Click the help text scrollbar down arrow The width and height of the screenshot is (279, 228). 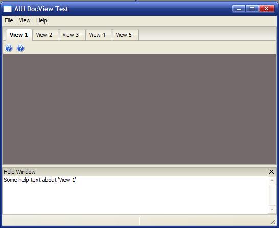pos(272,210)
